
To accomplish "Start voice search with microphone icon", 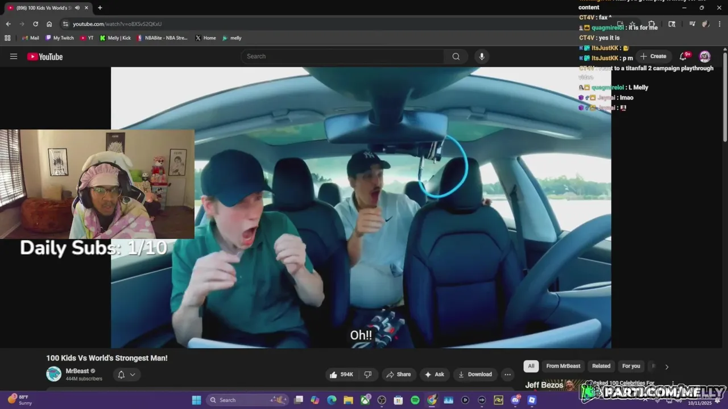I will click(482, 56).
